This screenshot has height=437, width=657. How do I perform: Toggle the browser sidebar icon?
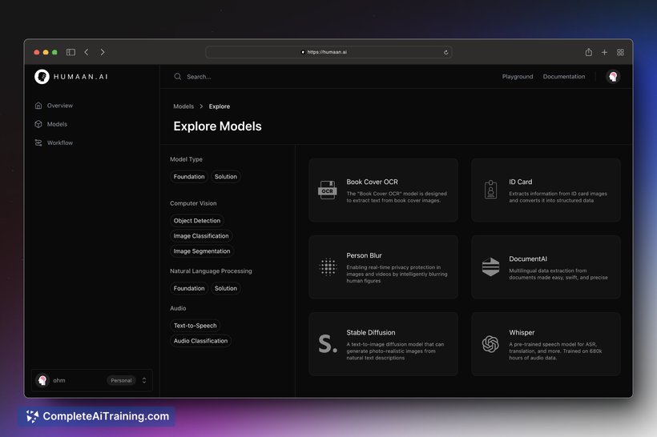[x=71, y=52]
